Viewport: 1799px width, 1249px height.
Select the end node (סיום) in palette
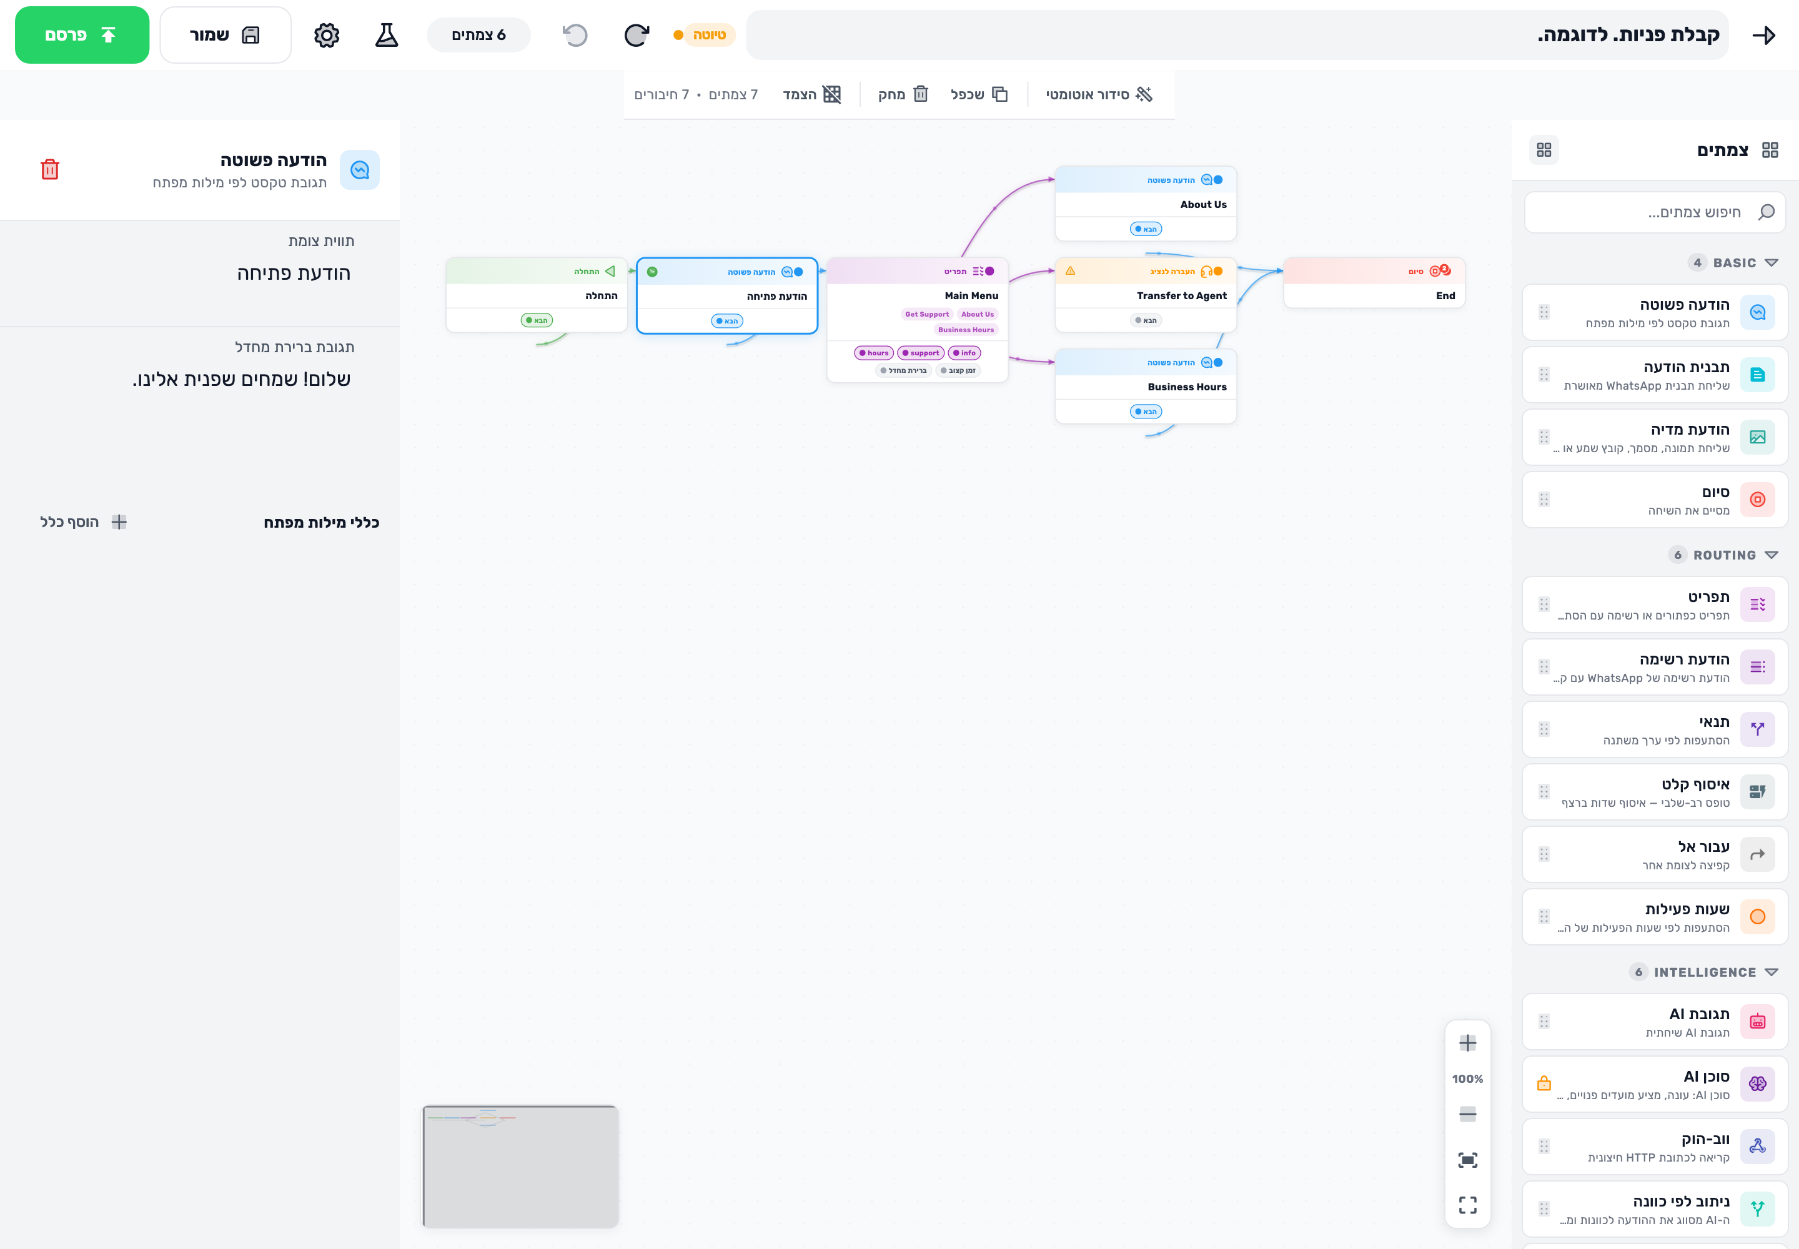point(1654,500)
